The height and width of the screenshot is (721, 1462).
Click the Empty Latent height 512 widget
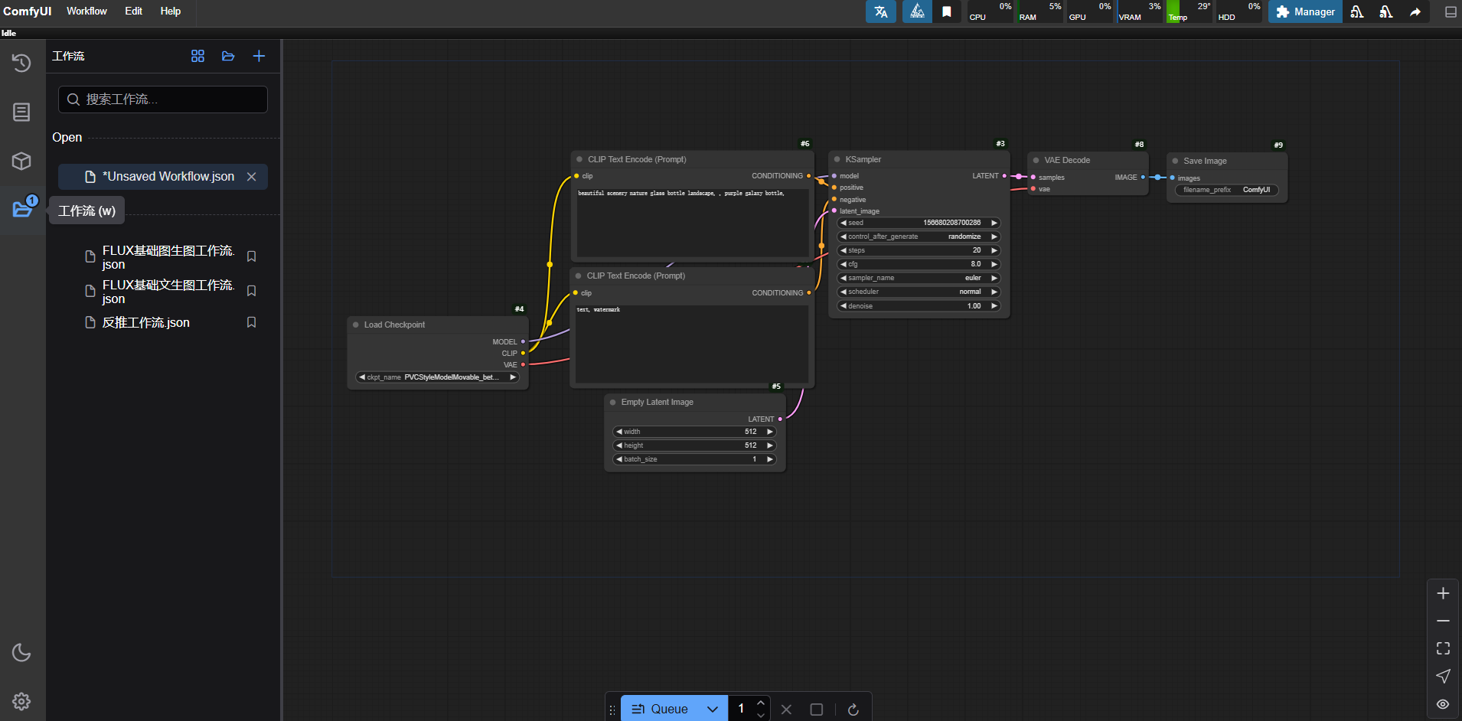pyautogui.click(x=694, y=445)
